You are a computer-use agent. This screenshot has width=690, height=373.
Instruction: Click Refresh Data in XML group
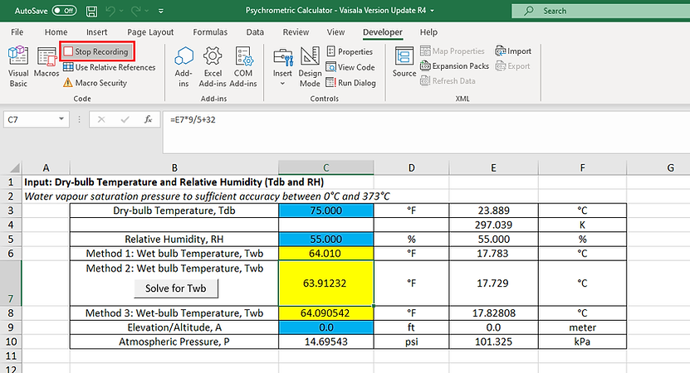tap(448, 81)
